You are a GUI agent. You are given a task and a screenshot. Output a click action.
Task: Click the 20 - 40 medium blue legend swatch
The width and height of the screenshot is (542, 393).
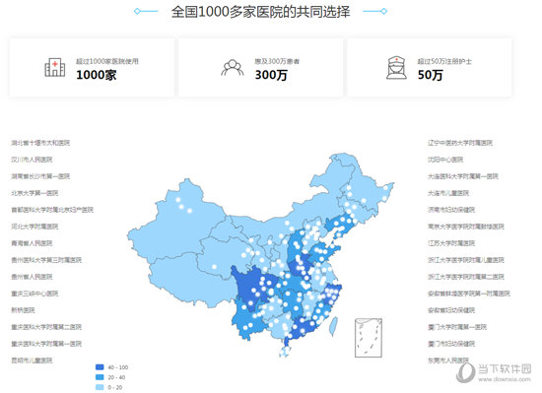click(100, 377)
